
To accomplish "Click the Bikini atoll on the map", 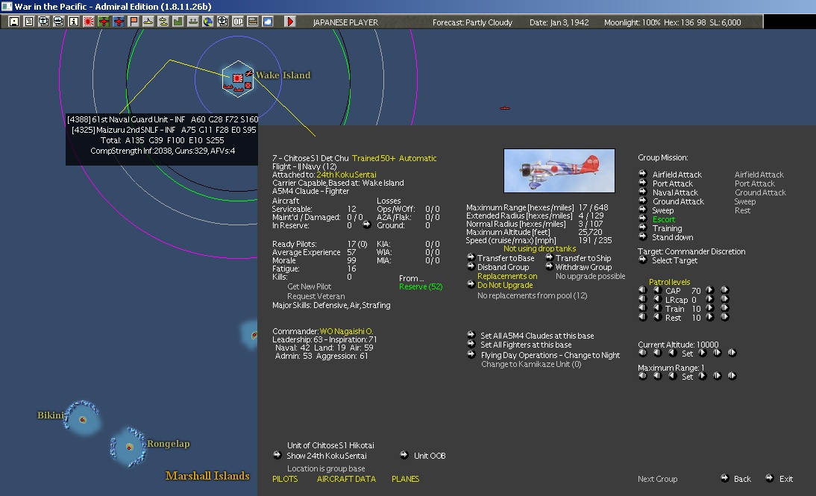I will pos(82,419).
